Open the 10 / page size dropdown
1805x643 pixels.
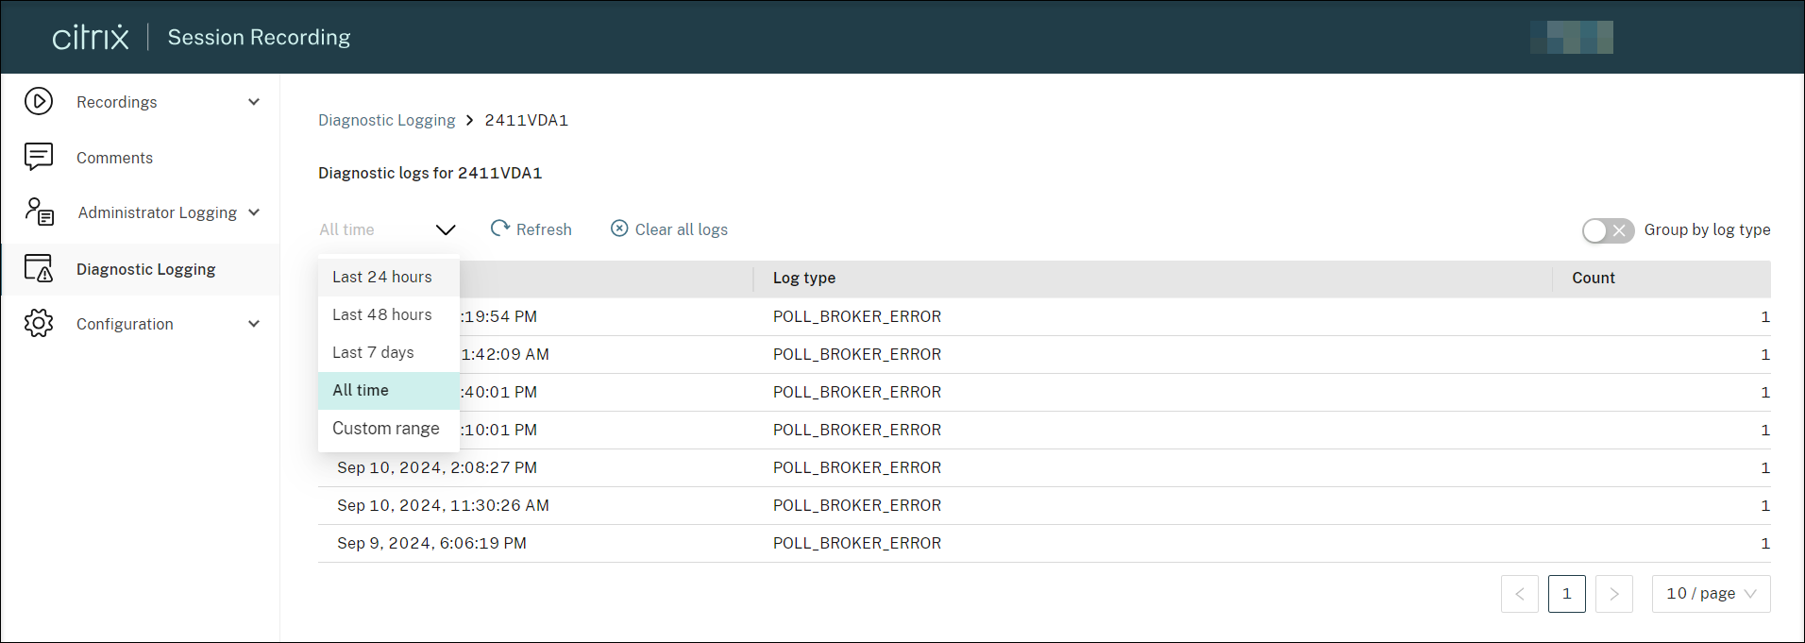point(1711,594)
